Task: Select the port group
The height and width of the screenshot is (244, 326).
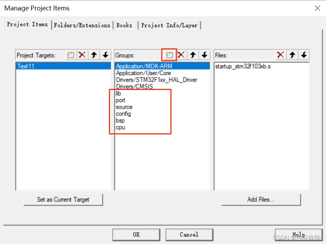Action: point(162,100)
